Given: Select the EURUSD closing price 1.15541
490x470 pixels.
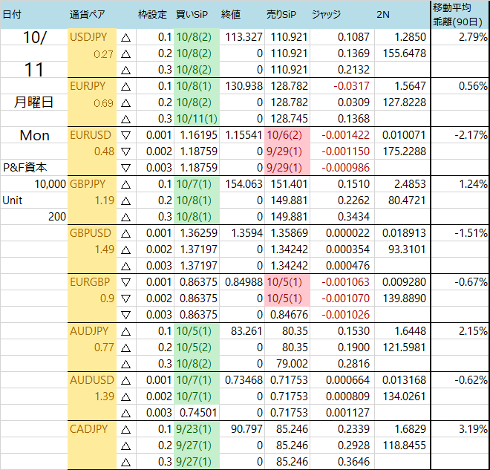Looking at the screenshot, I should click(244, 135).
